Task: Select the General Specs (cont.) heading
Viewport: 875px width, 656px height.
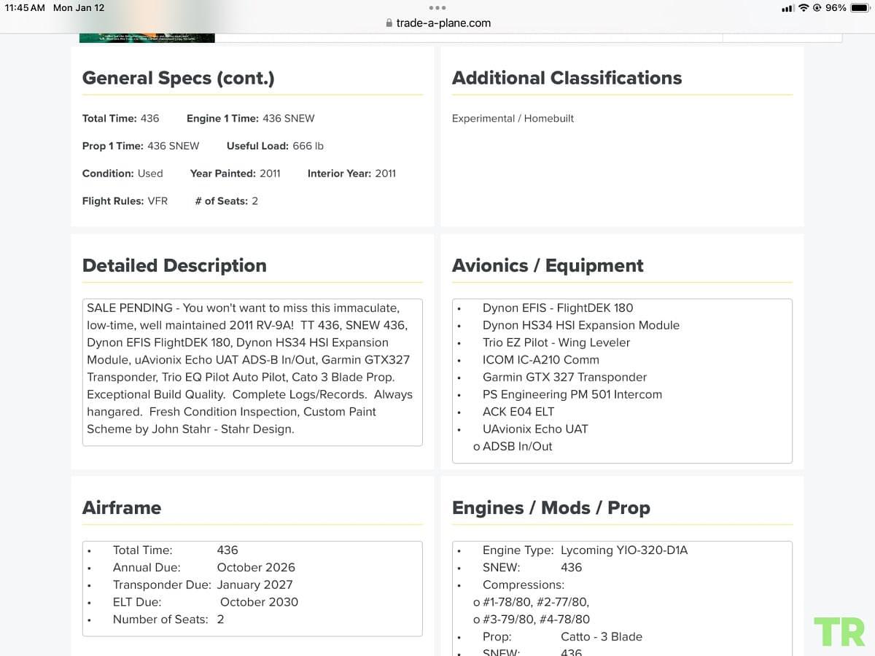Action: click(x=179, y=78)
